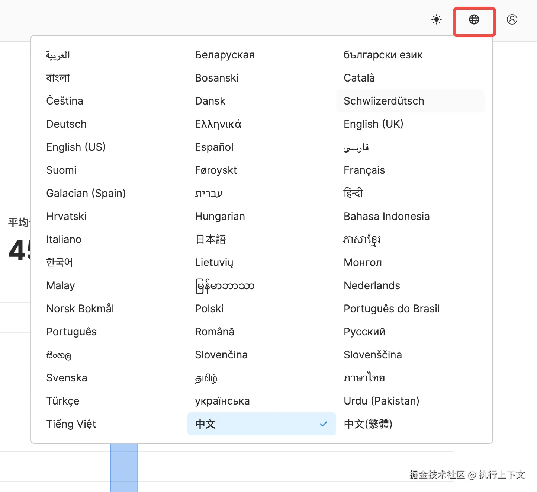
Task: Click the blue chart bar below menu
Action: pyautogui.click(x=124, y=467)
